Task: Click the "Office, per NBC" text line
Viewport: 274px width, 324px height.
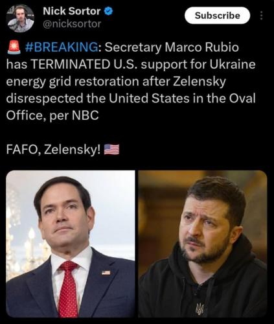Action: [52, 116]
